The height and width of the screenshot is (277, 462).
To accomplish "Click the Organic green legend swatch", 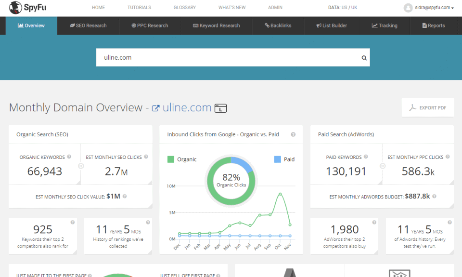I will click(170, 159).
